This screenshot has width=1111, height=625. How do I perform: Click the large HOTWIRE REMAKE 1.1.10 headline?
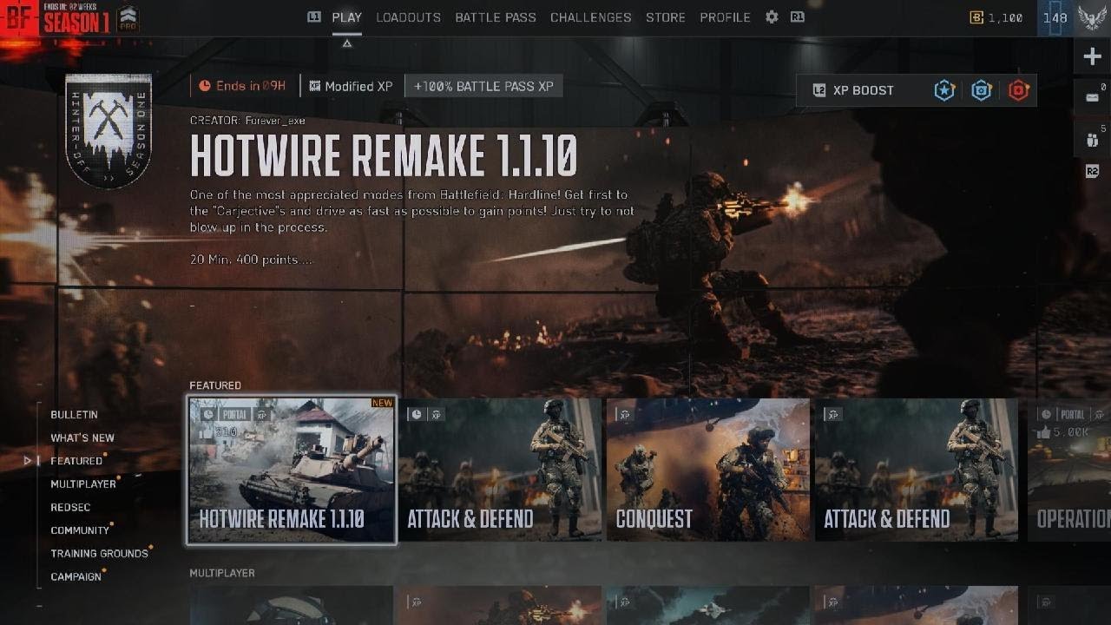(384, 156)
